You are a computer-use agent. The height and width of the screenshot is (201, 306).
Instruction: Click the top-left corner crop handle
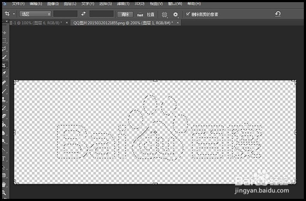point(15,81)
